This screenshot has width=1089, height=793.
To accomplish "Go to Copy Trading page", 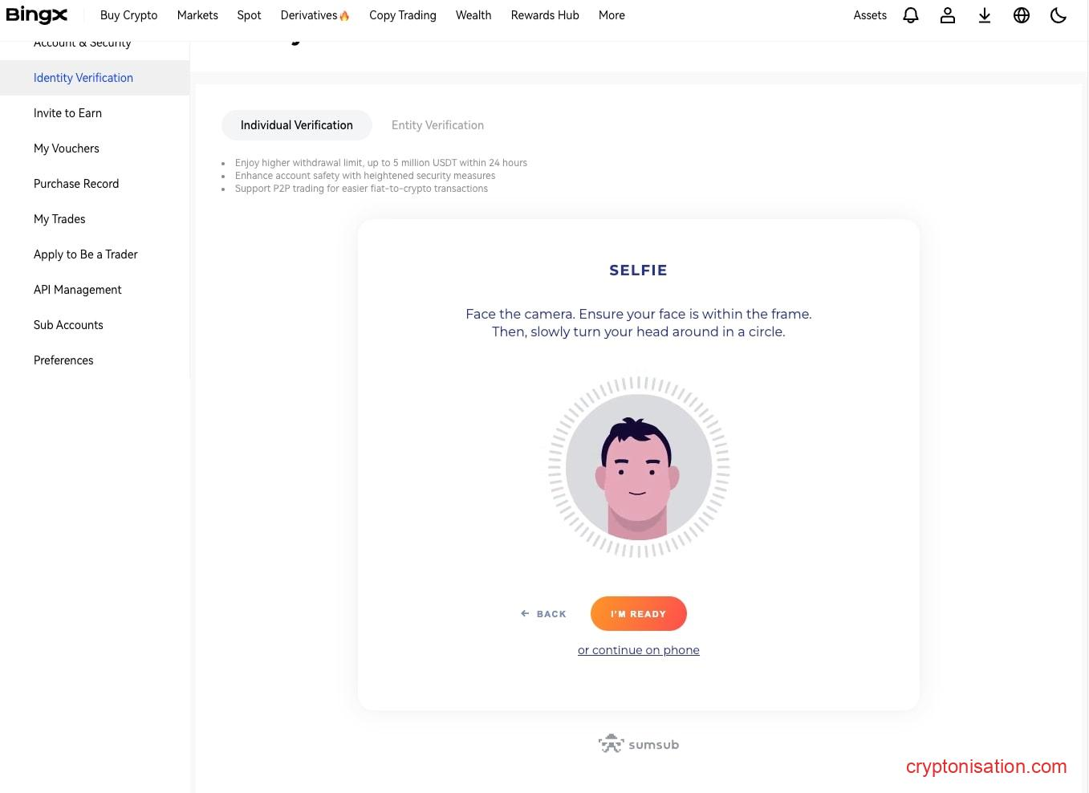I will coord(402,15).
